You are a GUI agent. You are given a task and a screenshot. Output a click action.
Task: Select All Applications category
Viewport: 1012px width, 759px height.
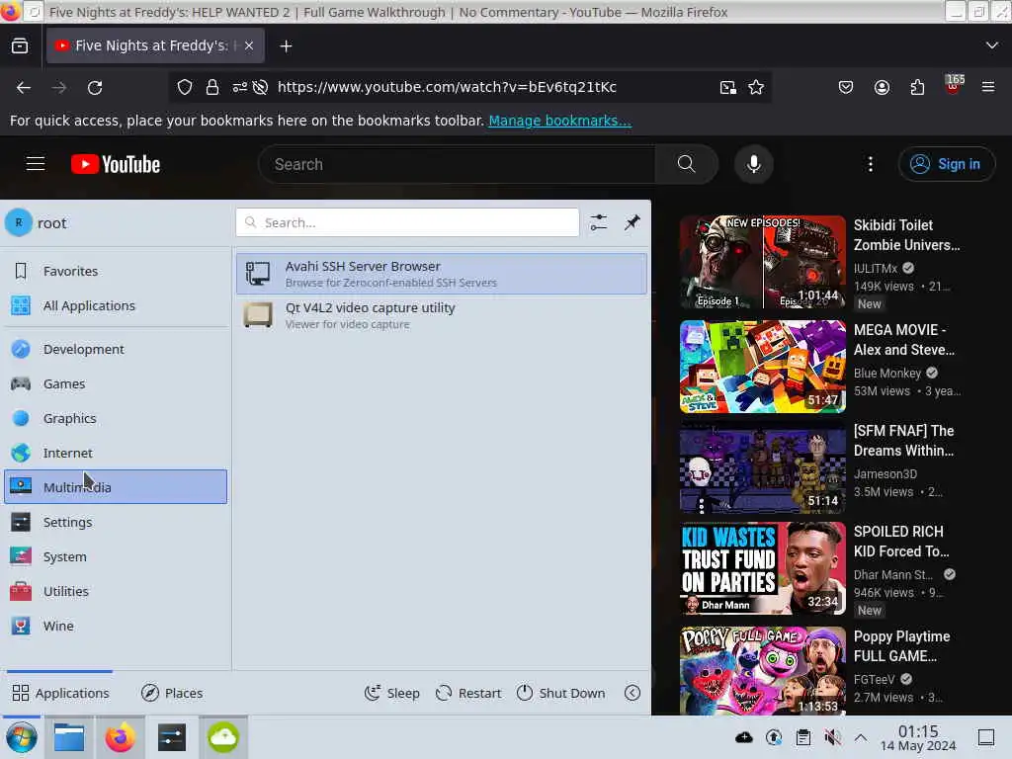pos(116,306)
